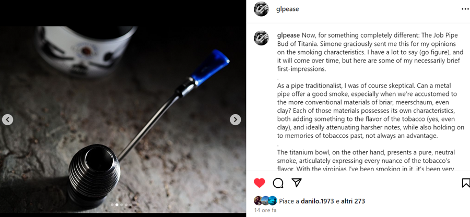Image resolution: width=470 pixels, height=217 pixels.
Task: Open the three-dot more options menu
Action: pyautogui.click(x=465, y=9)
